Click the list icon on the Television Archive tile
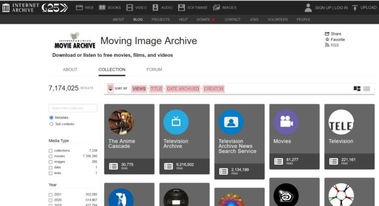The image size is (379, 206). point(168,166)
